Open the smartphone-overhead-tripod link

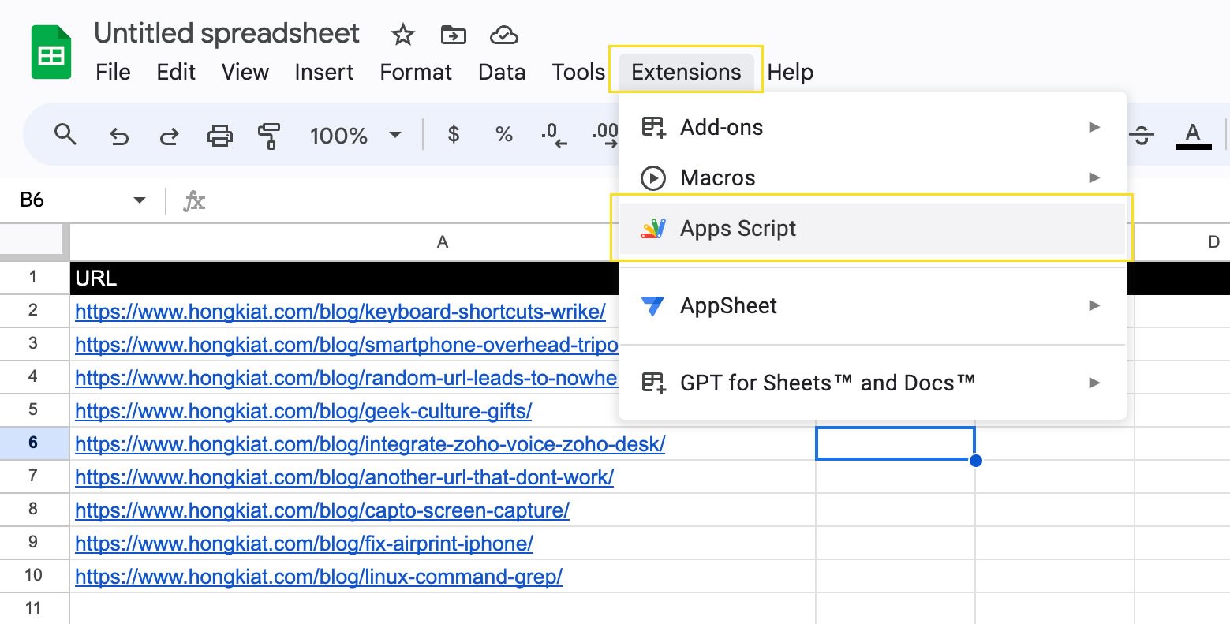[346, 345]
